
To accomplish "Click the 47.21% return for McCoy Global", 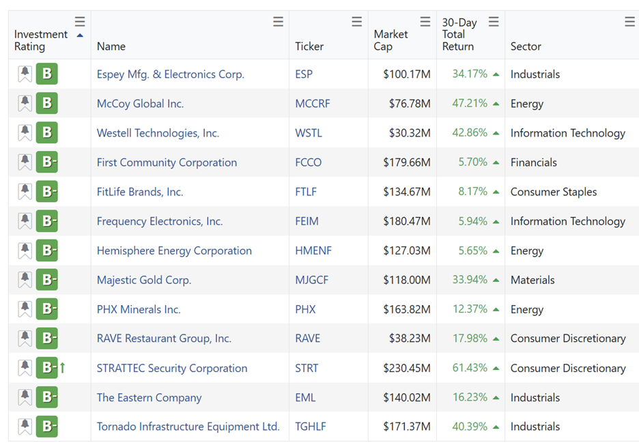I will [x=470, y=103].
